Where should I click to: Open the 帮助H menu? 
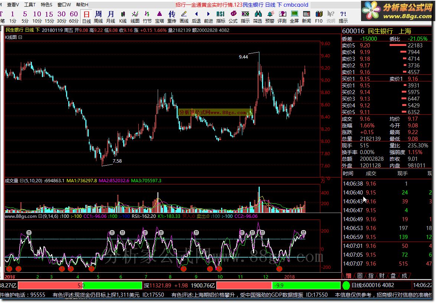82,4
